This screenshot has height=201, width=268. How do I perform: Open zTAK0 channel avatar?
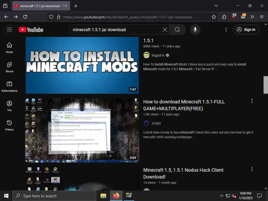pos(147,123)
